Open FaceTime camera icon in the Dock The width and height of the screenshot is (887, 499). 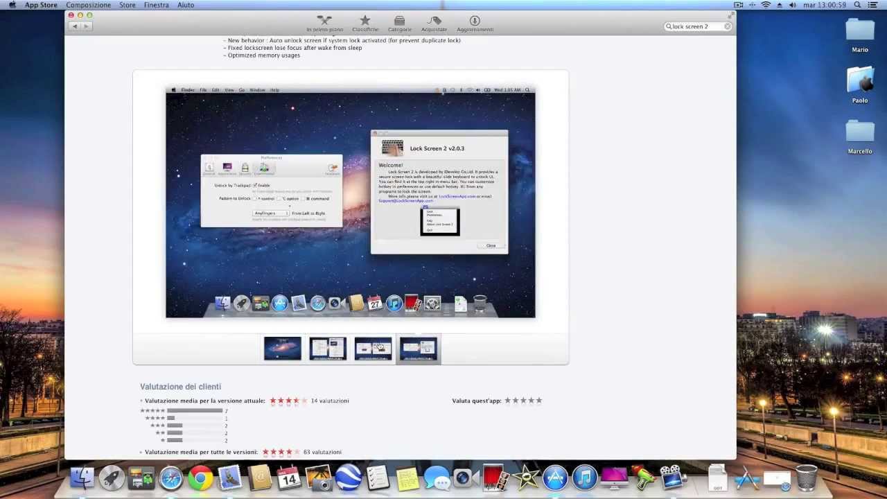coord(466,478)
